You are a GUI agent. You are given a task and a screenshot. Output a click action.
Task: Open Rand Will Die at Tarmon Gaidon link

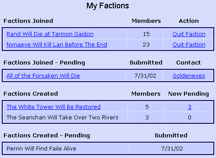[50, 34]
